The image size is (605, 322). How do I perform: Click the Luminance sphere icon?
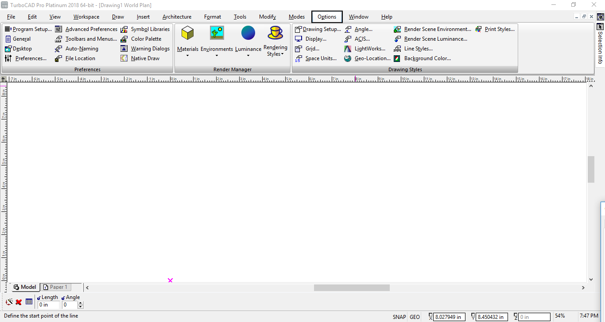(248, 33)
